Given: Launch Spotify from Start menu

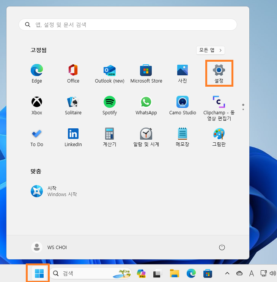Looking at the screenshot, I should coord(110,105).
